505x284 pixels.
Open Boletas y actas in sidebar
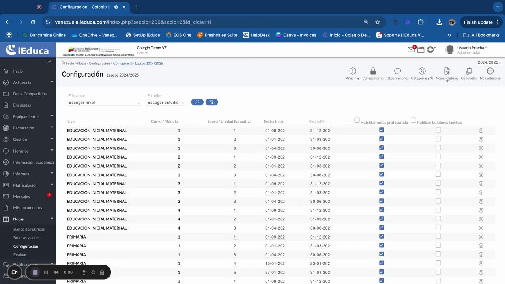point(26,238)
